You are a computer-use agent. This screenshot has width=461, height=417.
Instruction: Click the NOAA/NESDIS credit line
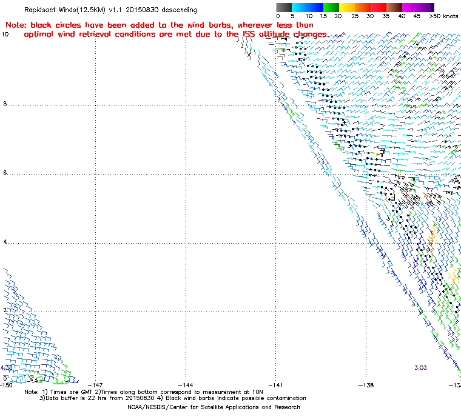click(x=214, y=407)
